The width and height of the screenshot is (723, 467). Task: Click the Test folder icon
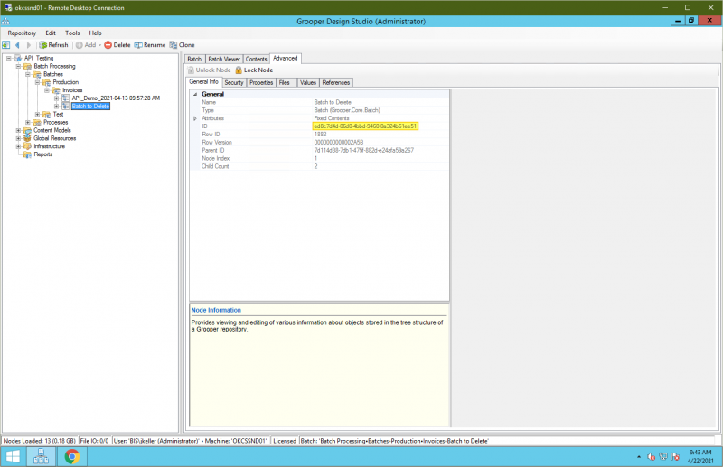click(x=47, y=115)
